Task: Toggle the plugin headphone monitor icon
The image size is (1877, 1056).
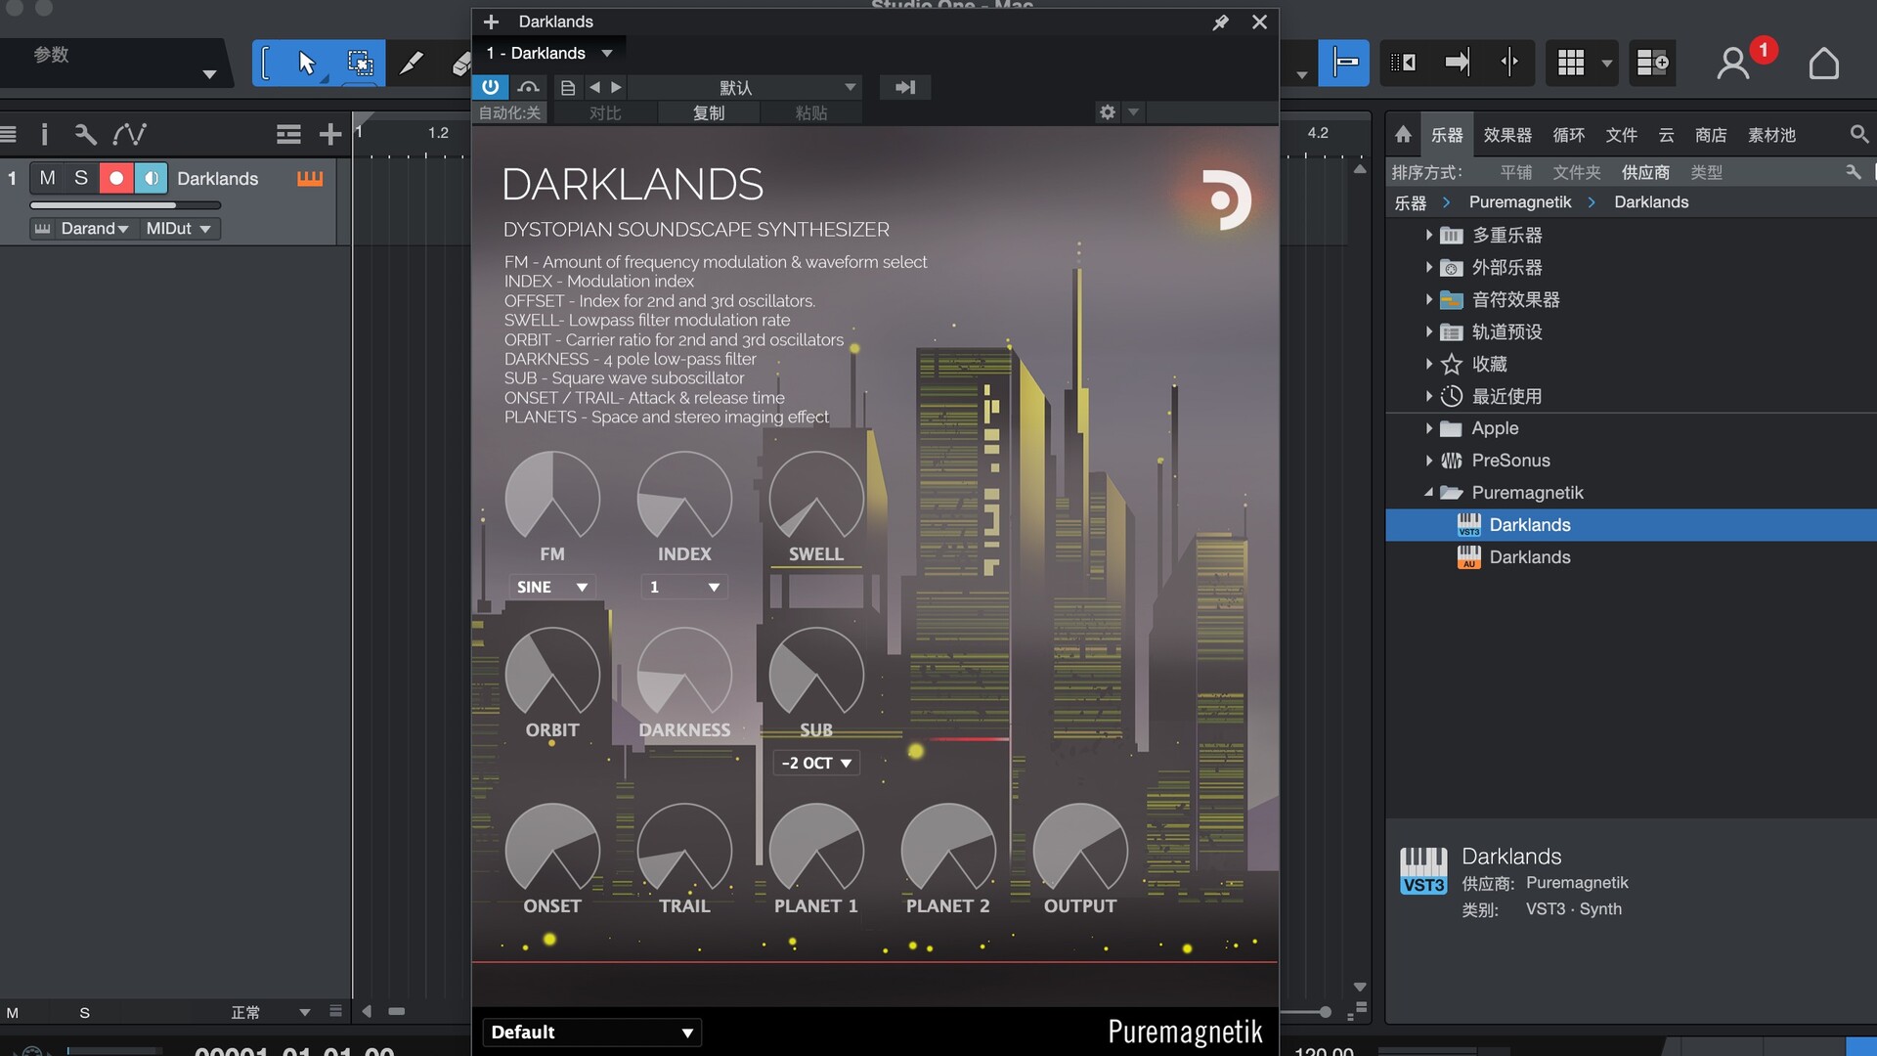Action: coord(529,87)
